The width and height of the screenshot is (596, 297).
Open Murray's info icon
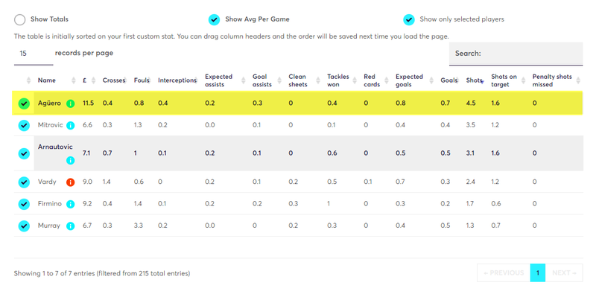point(70,226)
